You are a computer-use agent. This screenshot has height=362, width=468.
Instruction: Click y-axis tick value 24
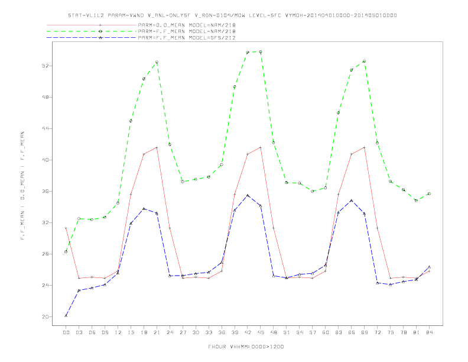pos(45,286)
